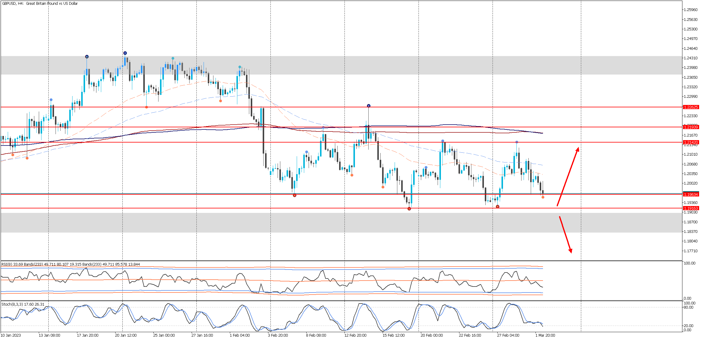Click the orange dot below the latest candle
Screen dimensions: 703x339
click(x=543, y=197)
